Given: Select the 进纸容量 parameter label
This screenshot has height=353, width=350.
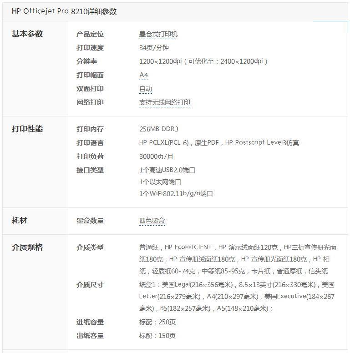Looking at the screenshot, I should pyautogui.click(x=90, y=322).
